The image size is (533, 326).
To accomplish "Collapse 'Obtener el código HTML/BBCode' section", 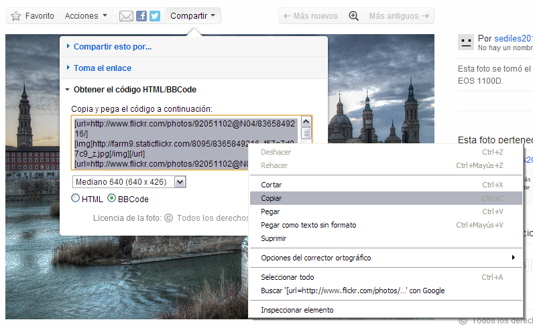I will click(x=134, y=90).
